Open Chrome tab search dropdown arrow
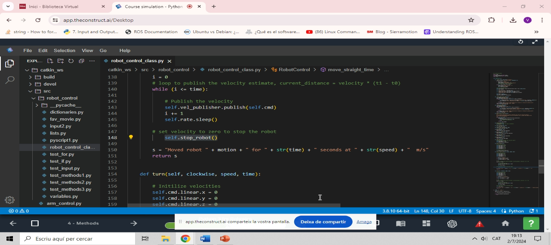This screenshot has height=245, width=551. click(x=8, y=6)
